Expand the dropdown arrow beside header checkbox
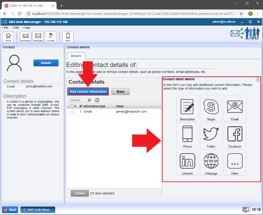263x215 pixels. pos(75,106)
